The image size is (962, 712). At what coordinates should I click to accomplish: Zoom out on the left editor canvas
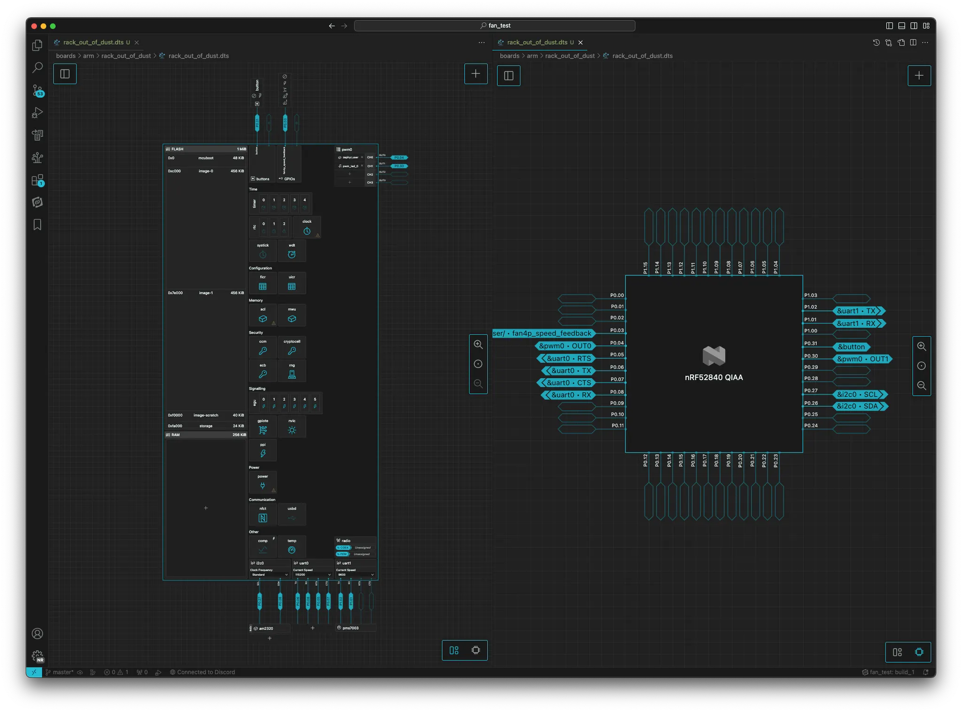click(478, 383)
